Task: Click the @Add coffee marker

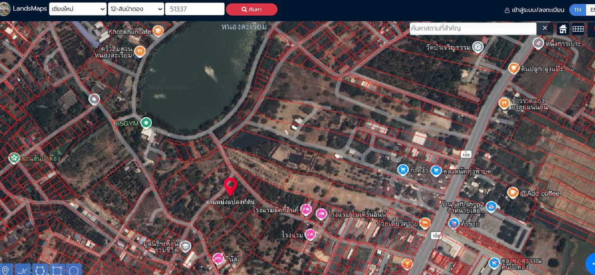Action: 513,192
